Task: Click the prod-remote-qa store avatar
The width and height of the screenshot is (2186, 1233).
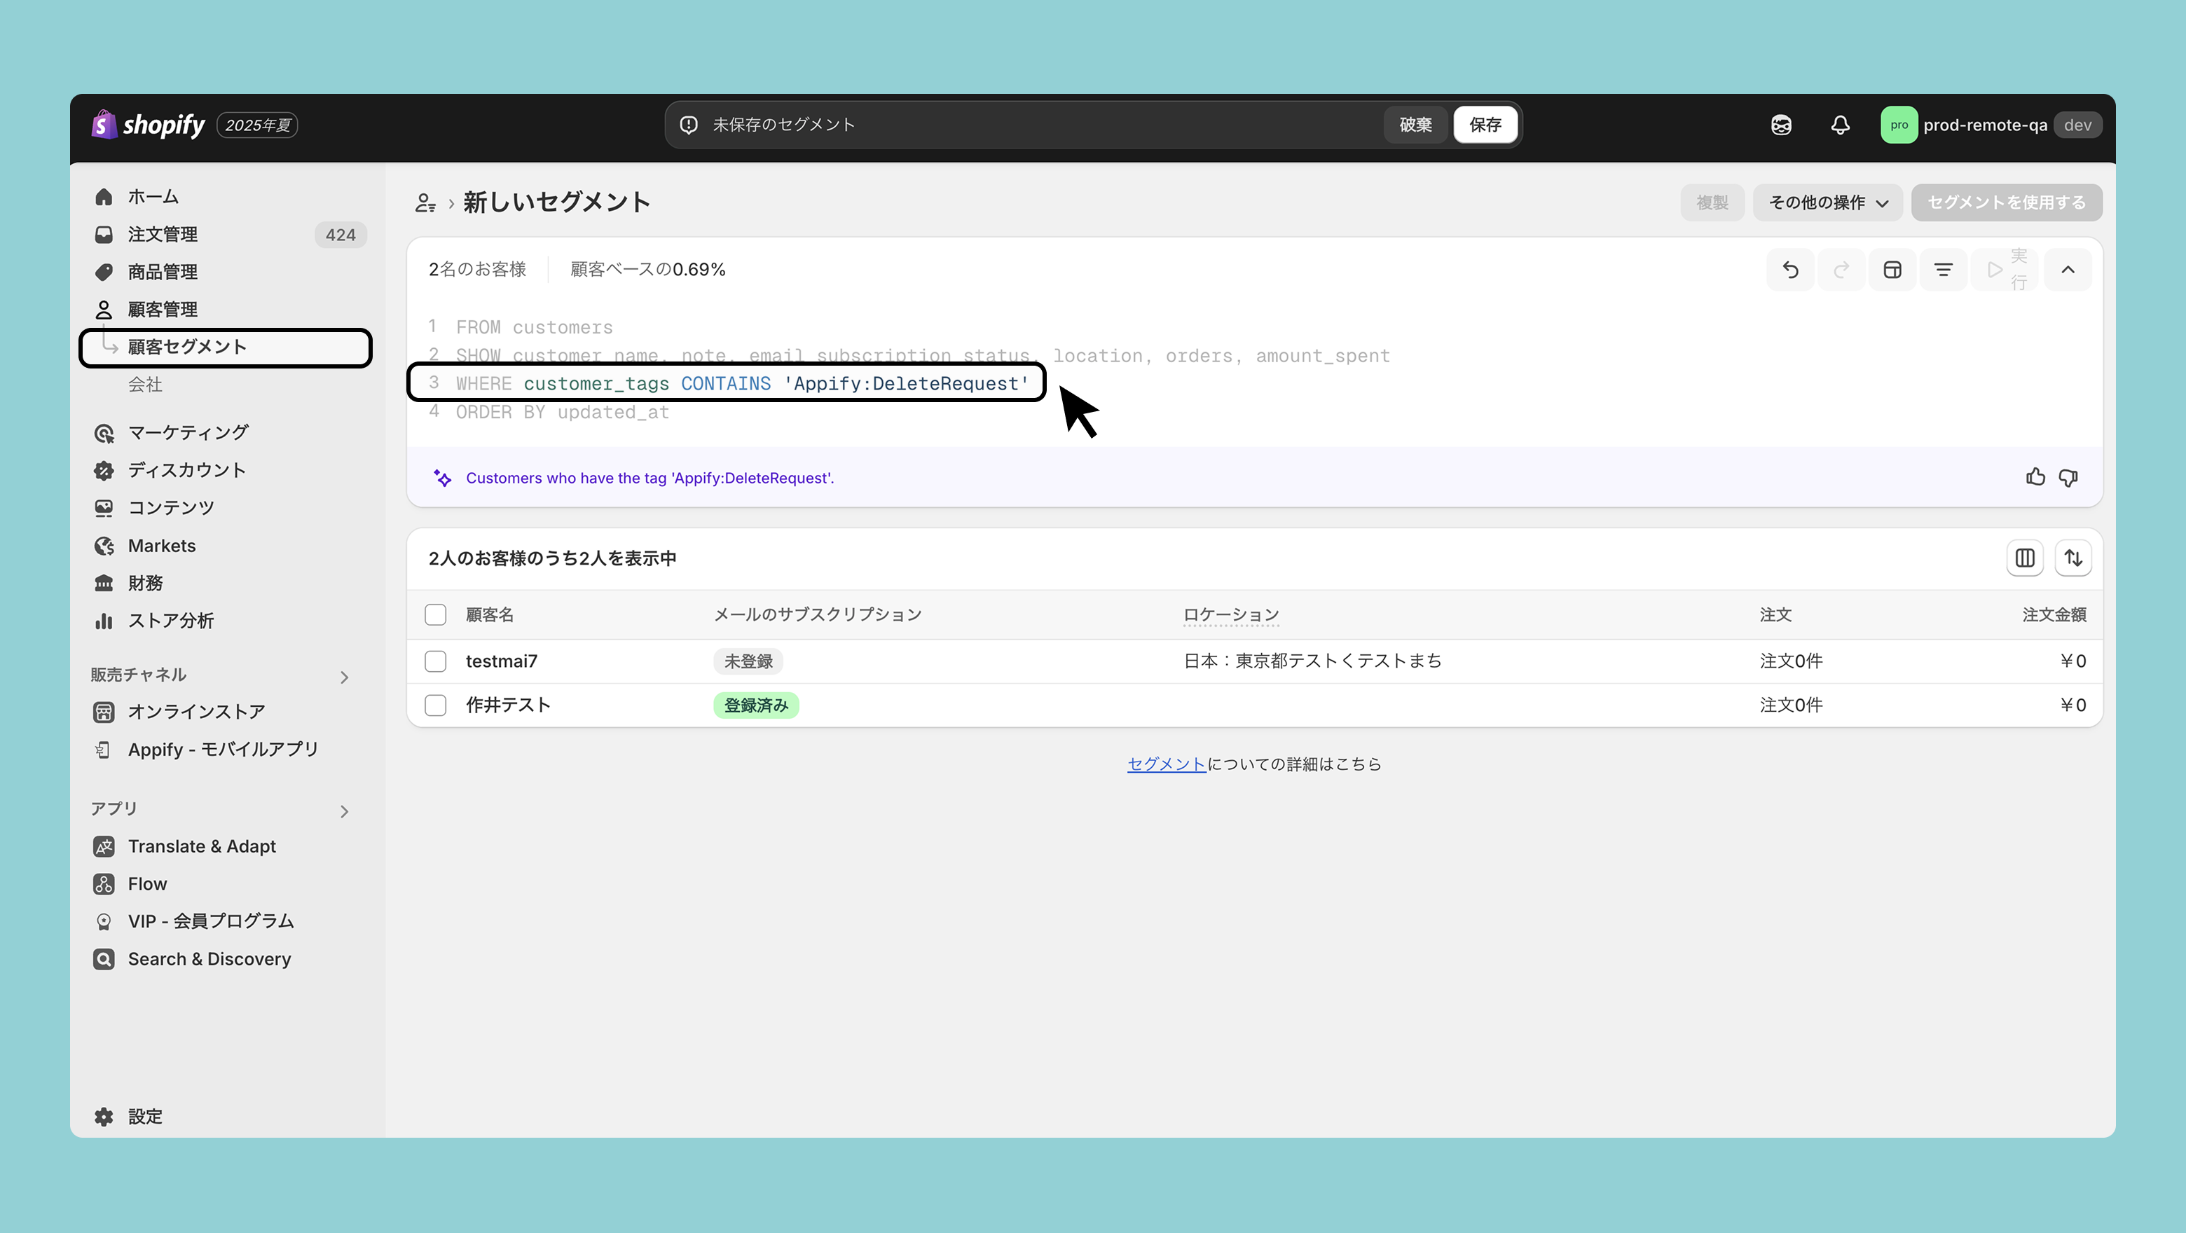Action: (x=1898, y=125)
